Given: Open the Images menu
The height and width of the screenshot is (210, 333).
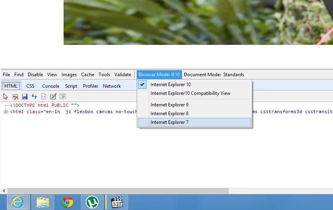Looking at the screenshot, I should click(x=69, y=75).
